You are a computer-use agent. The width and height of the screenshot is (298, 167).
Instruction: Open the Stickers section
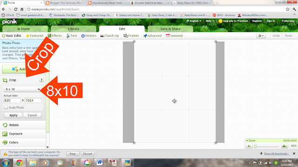coord(88,36)
